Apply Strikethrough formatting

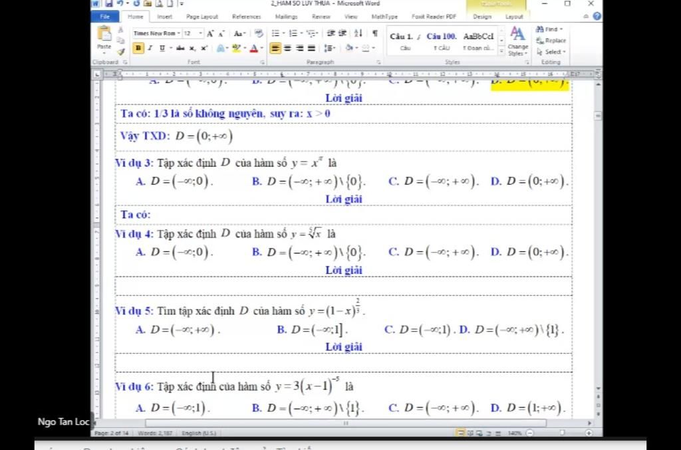(x=180, y=48)
